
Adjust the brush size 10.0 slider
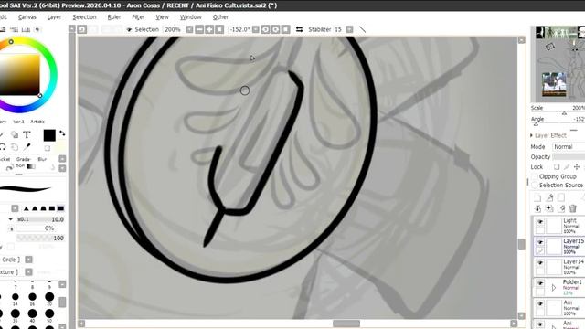[40, 219]
